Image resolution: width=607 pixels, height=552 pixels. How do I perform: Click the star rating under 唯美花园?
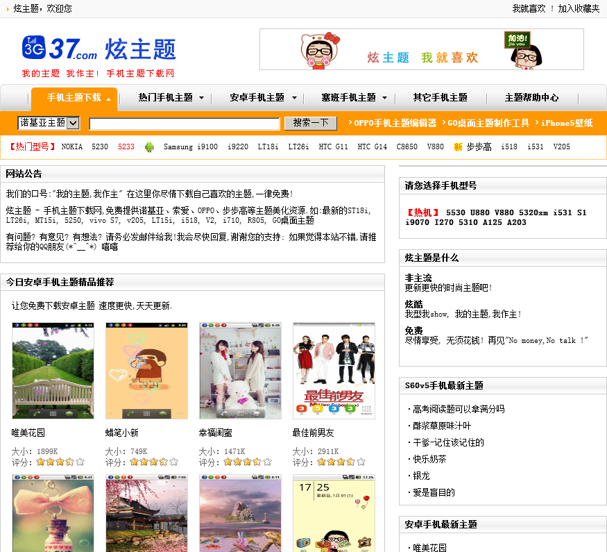pos(60,462)
